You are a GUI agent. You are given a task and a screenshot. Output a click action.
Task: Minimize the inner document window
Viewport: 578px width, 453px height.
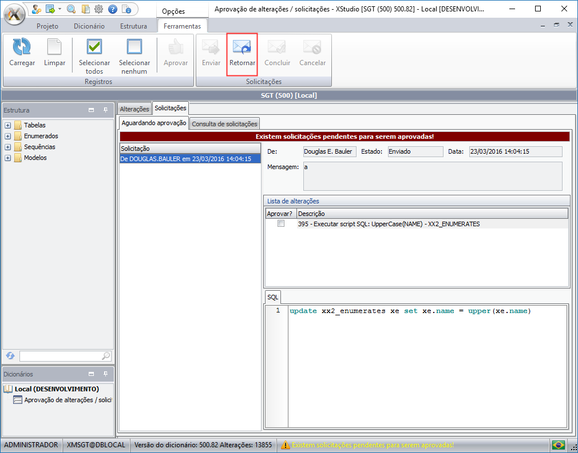click(543, 25)
